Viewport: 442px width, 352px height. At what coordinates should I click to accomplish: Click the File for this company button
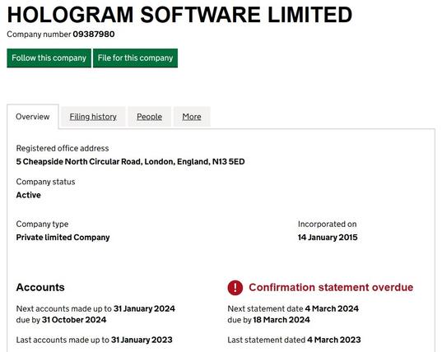(x=135, y=58)
